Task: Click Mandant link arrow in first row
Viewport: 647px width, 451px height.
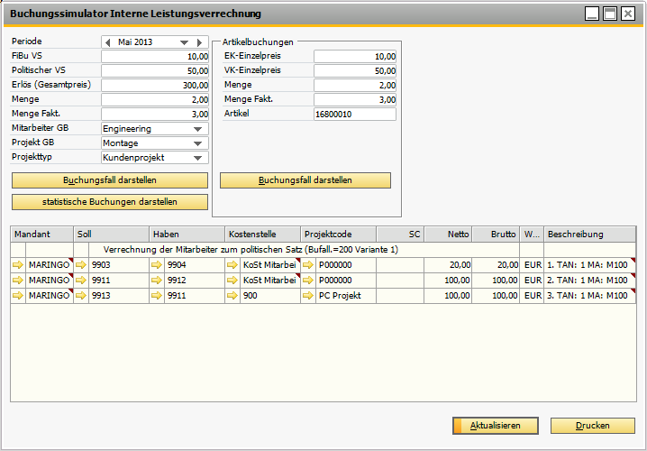Action: (x=18, y=265)
